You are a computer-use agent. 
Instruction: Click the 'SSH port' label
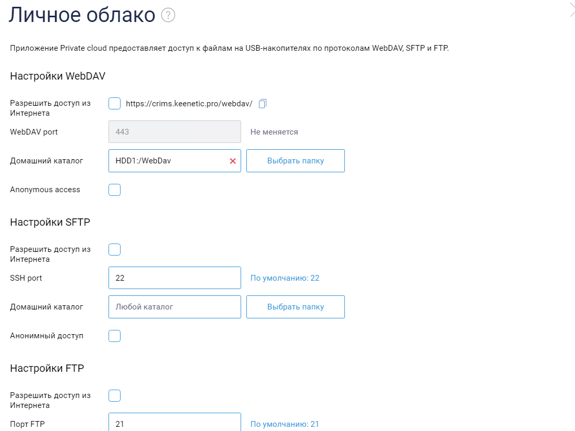26,278
